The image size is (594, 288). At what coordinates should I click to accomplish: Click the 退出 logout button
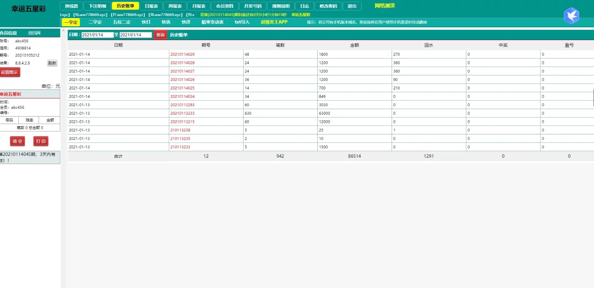[352, 6]
